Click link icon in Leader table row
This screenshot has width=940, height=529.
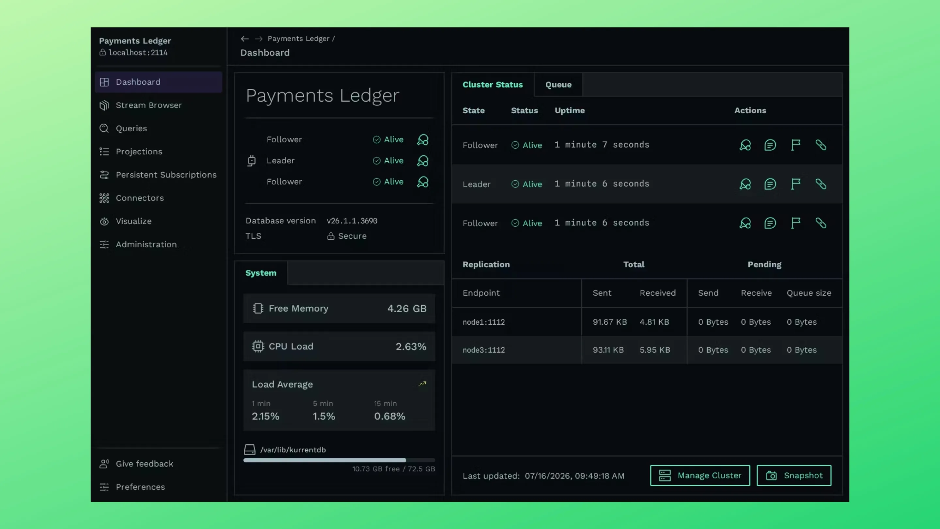(821, 184)
